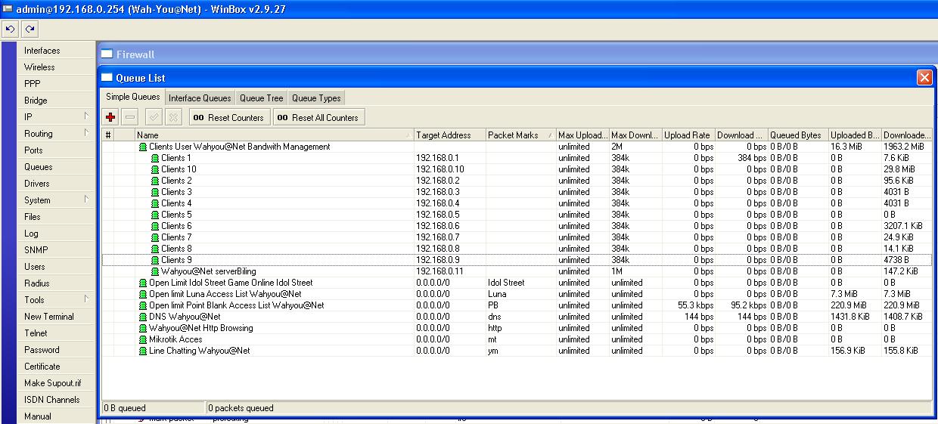Click the queue icon for Mikrotik Acces
This screenshot has width=938, height=424.
pos(143,339)
